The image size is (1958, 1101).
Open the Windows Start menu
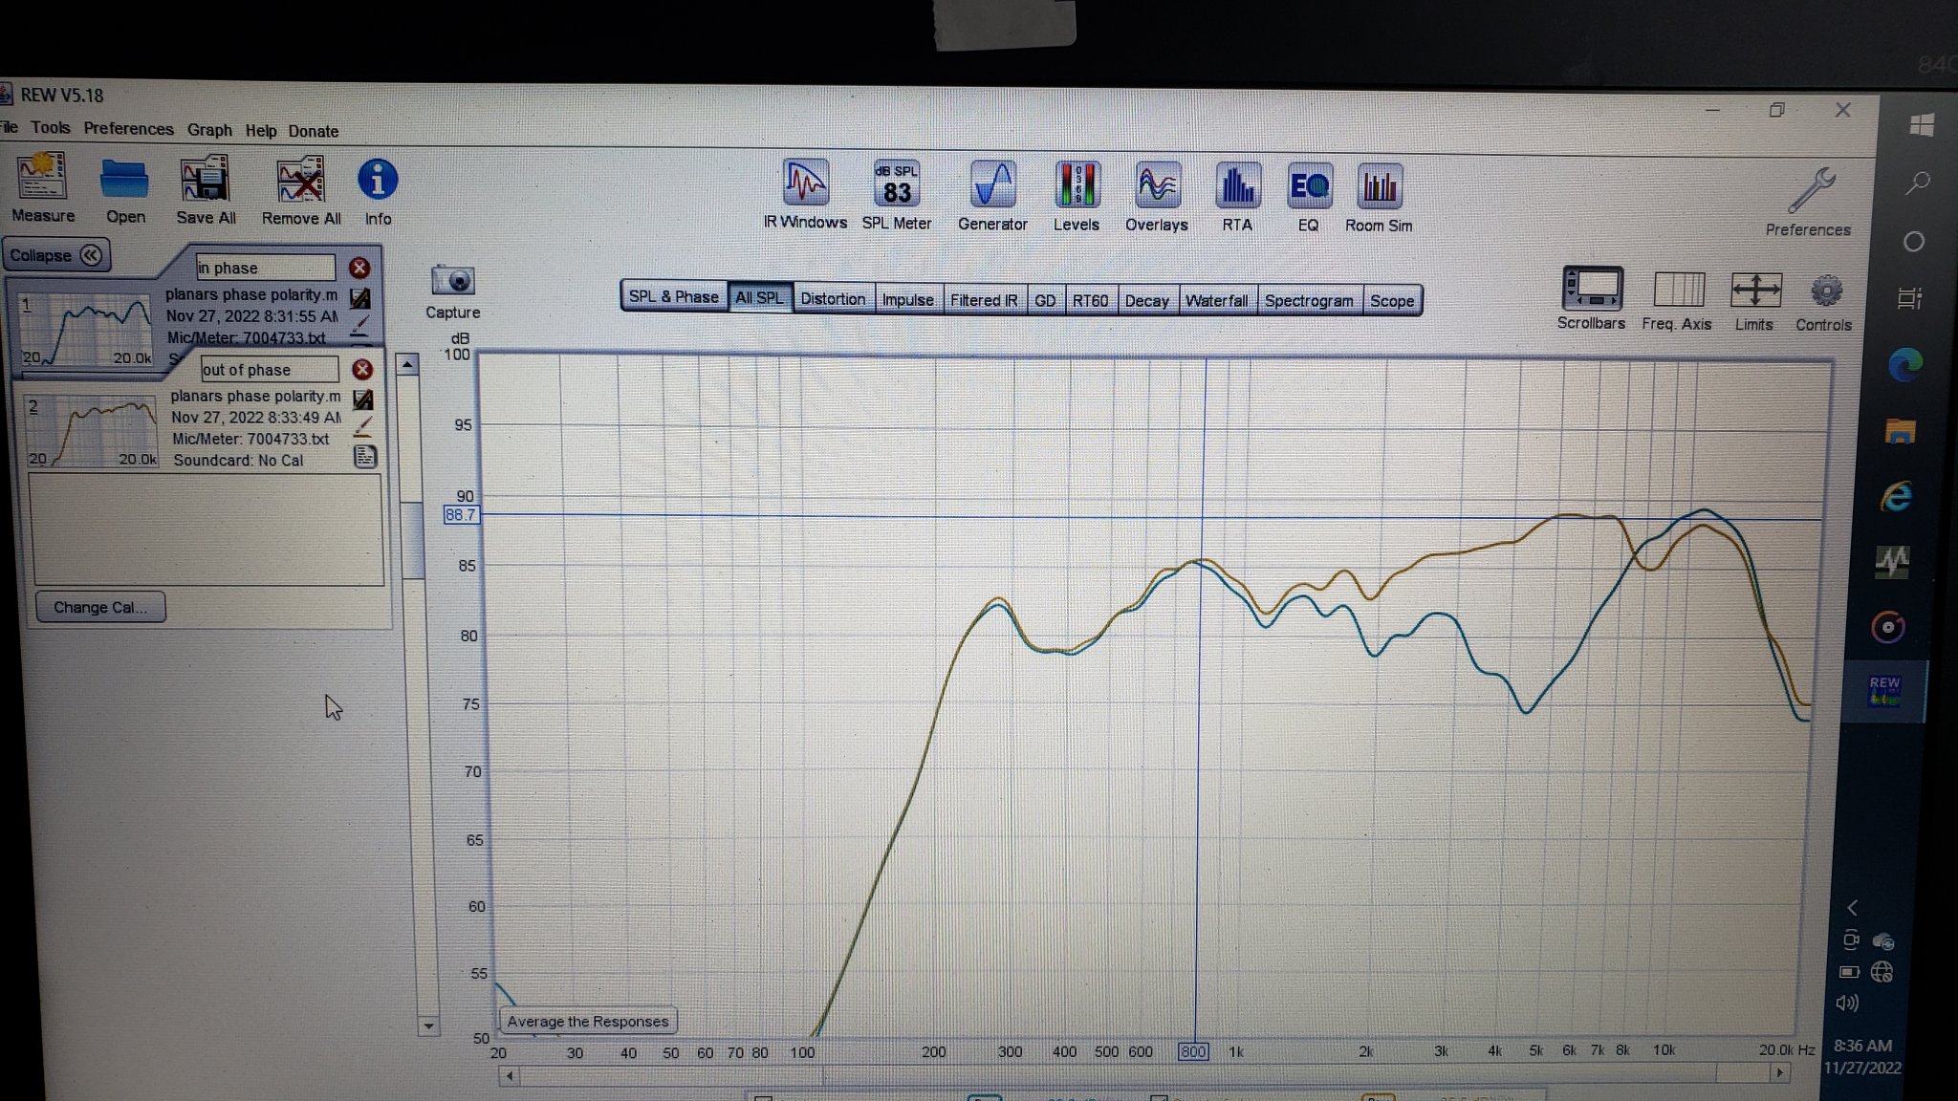[1922, 124]
